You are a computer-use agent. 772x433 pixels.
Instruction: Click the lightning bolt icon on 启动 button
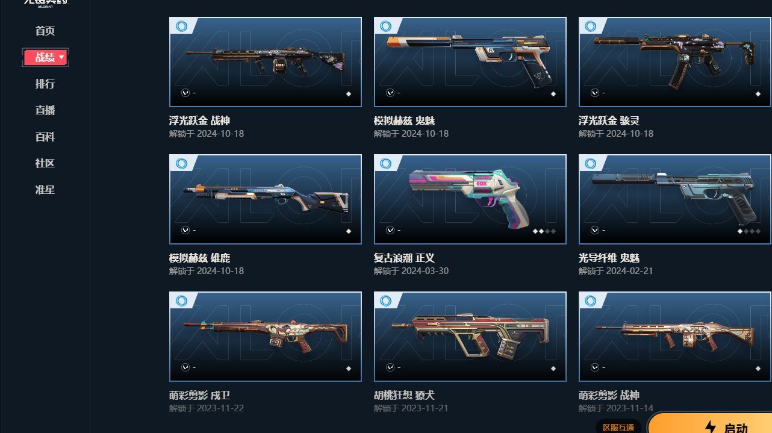(x=711, y=427)
